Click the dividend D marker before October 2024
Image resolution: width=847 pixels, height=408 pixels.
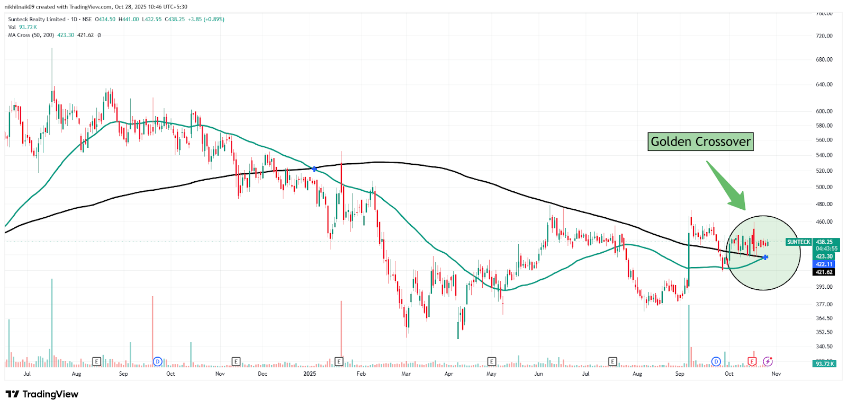point(157,361)
